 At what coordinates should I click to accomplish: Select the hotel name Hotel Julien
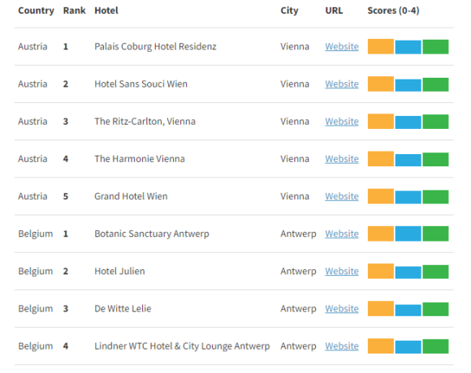coord(119,272)
